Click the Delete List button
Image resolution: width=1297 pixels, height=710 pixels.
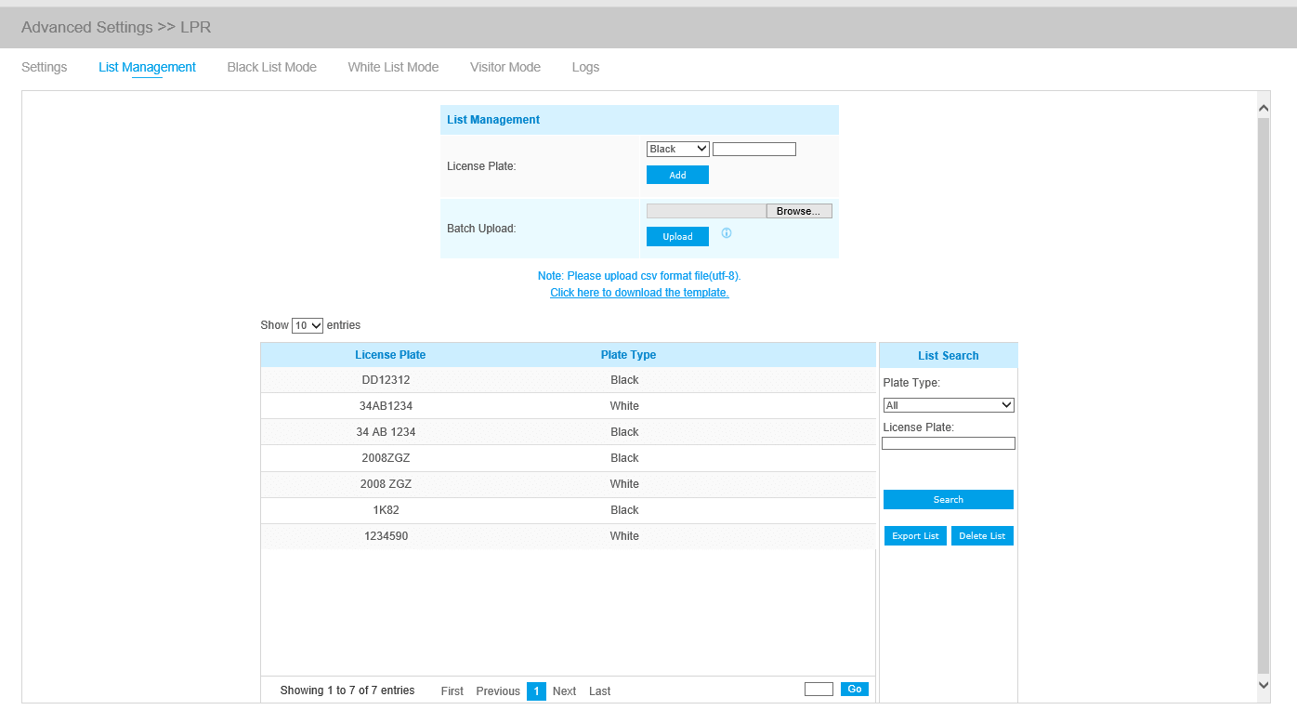(x=982, y=535)
